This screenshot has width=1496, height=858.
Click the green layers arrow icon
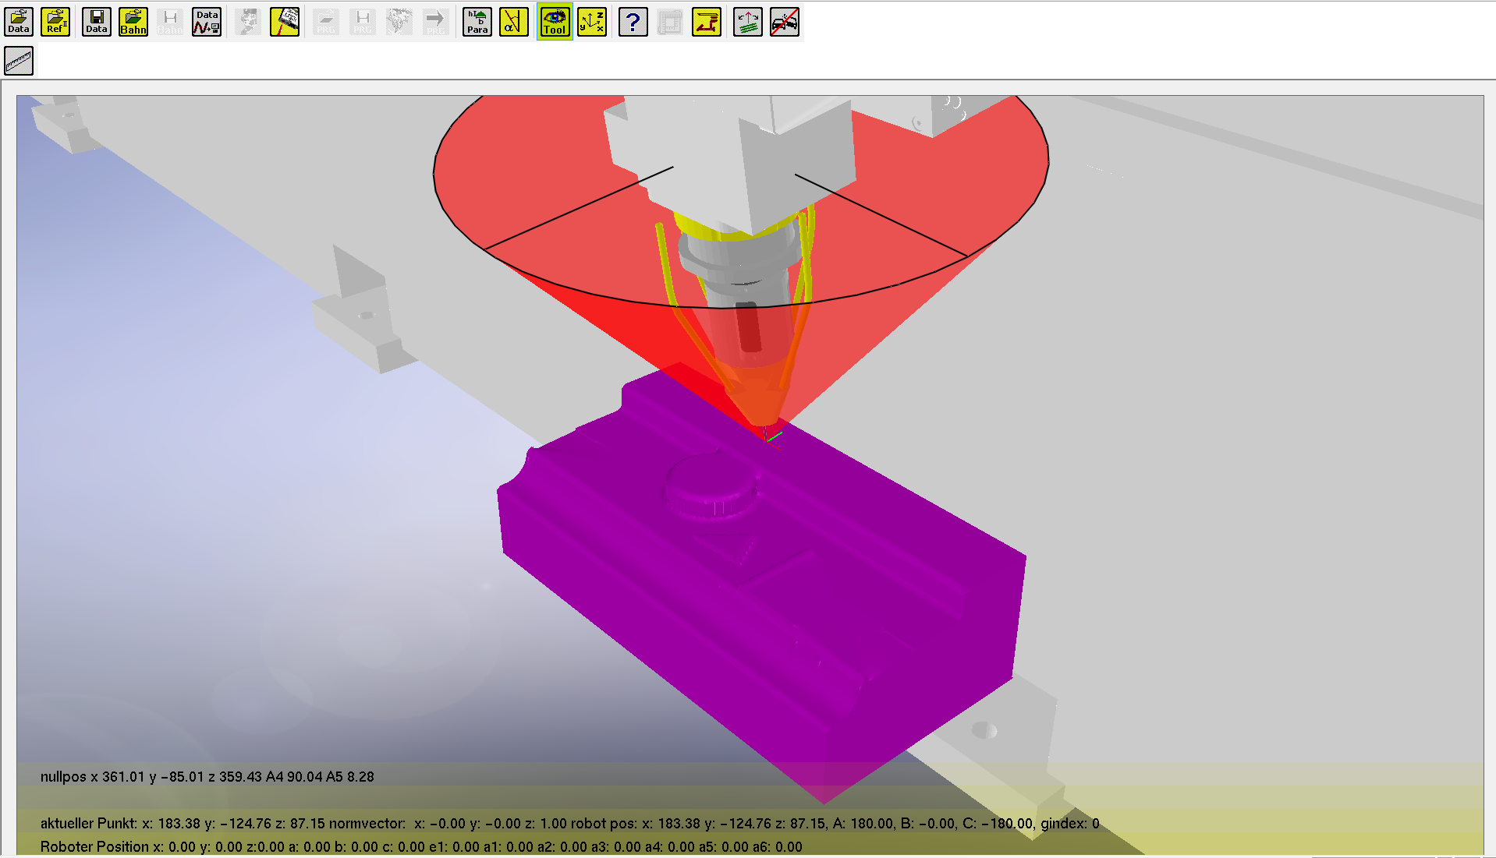(x=748, y=22)
